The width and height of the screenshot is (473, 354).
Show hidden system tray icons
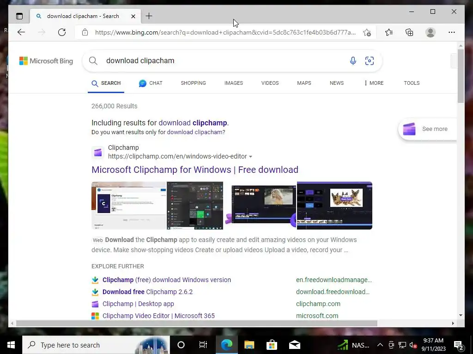(380, 345)
